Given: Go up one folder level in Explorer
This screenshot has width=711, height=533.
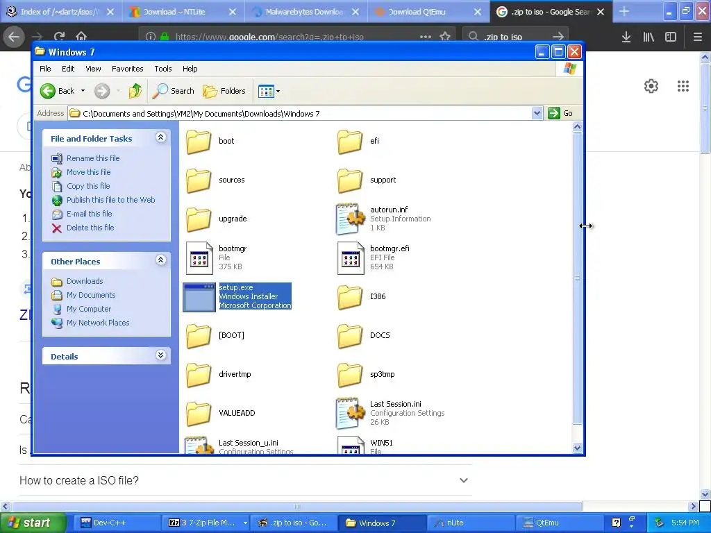Looking at the screenshot, I should click(135, 91).
